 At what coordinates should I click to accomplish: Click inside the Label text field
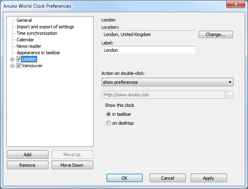[149, 50]
